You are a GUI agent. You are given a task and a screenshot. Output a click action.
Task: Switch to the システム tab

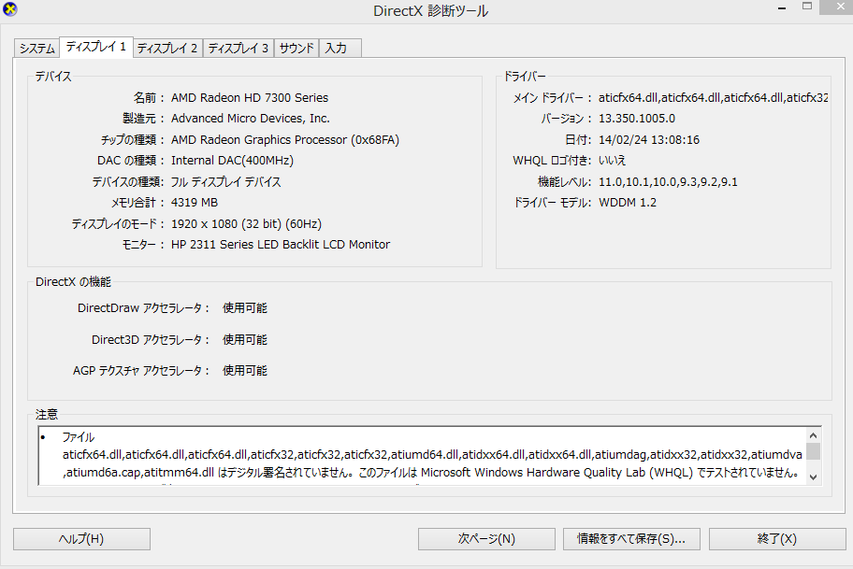coord(37,48)
